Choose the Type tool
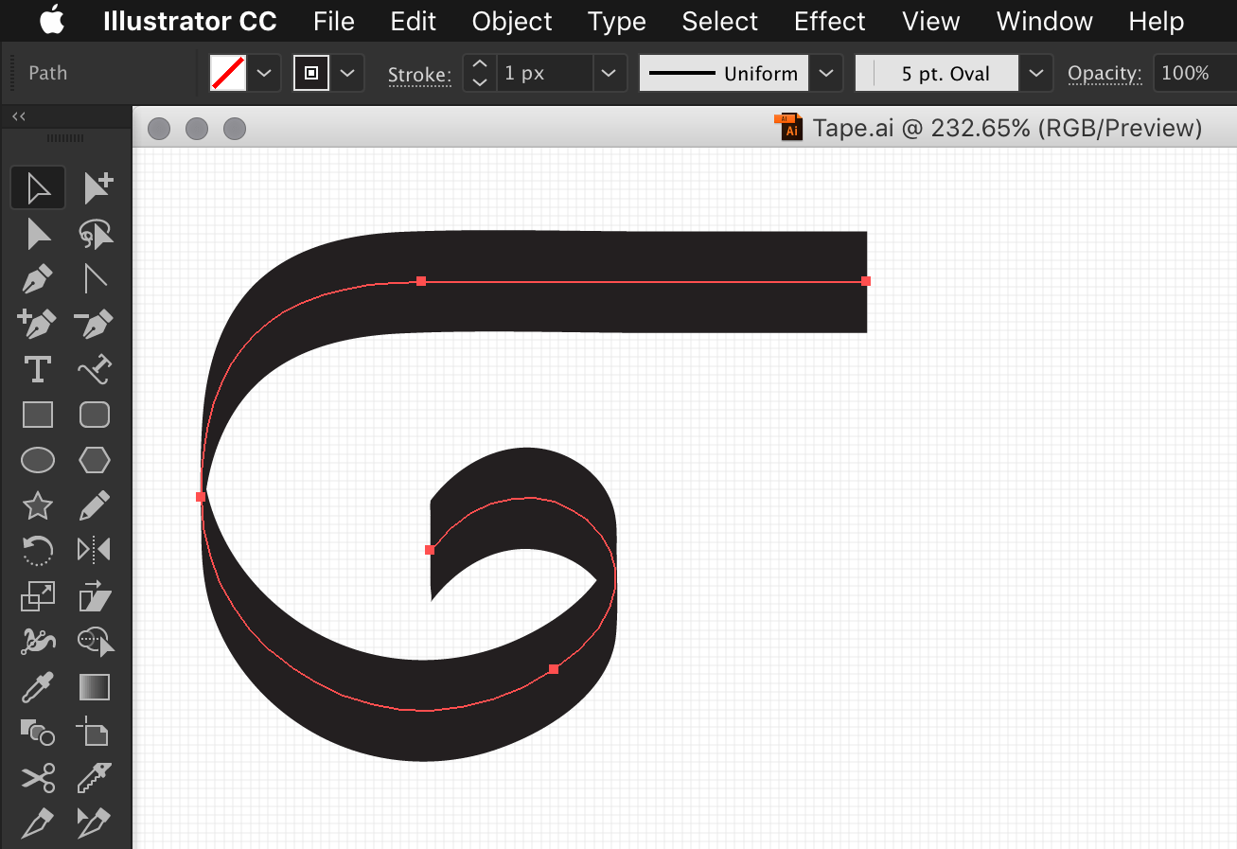The height and width of the screenshot is (849, 1237). pyautogui.click(x=37, y=369)
